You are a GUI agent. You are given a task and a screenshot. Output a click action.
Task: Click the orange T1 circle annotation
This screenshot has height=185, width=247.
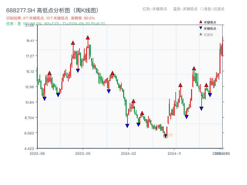(165, 135)
